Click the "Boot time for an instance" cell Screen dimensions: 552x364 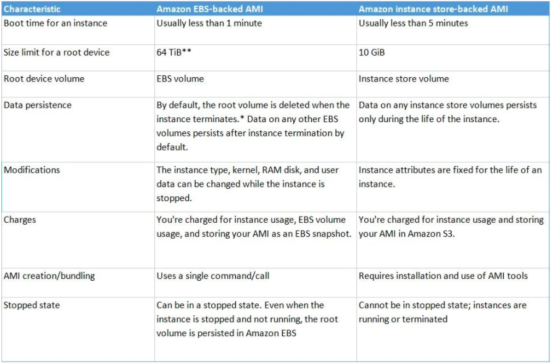(x=56, y=23)
